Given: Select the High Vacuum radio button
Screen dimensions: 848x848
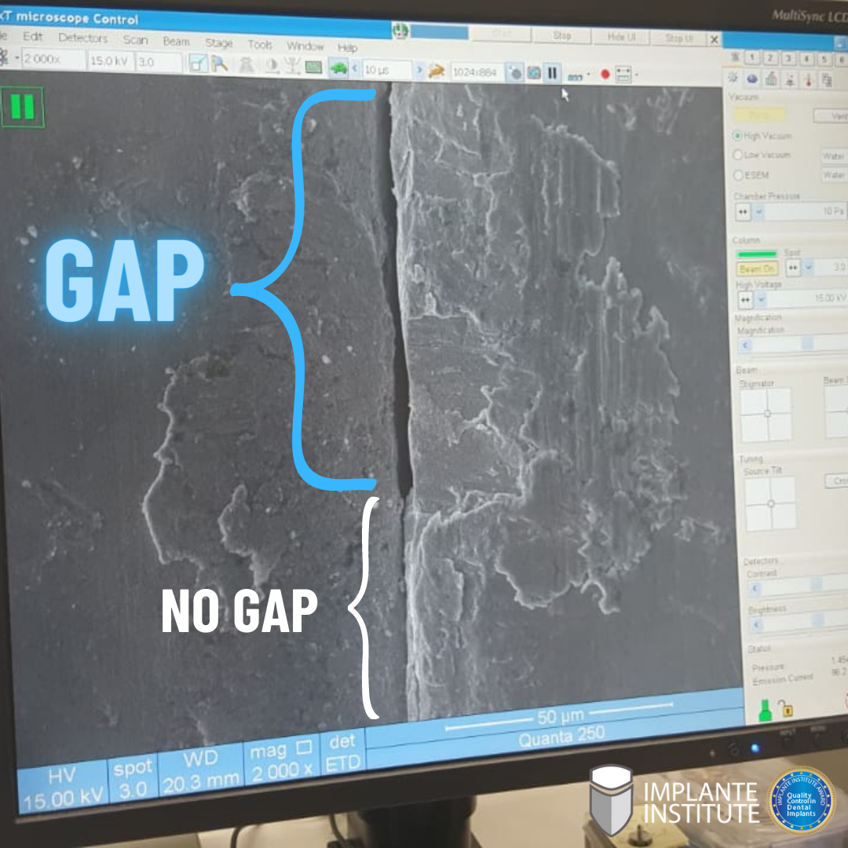Looking at the screenshot, I should pyautogui.click(x=737, y=136).
